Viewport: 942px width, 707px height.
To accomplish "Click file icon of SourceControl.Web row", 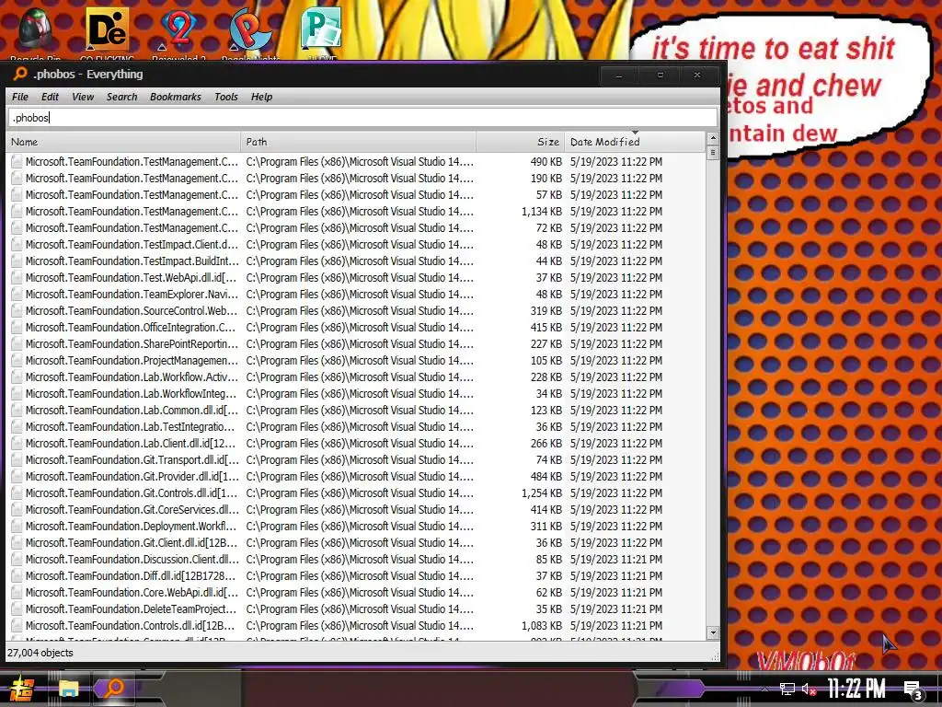I will pos(17,311).
